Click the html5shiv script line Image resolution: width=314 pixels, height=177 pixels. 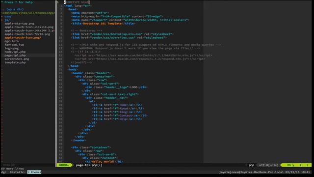143,56
